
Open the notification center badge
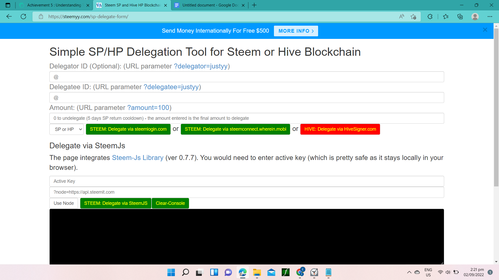pos(490,272)
